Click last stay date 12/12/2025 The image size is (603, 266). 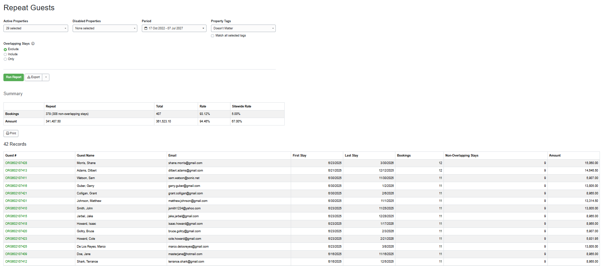[386, 171]
